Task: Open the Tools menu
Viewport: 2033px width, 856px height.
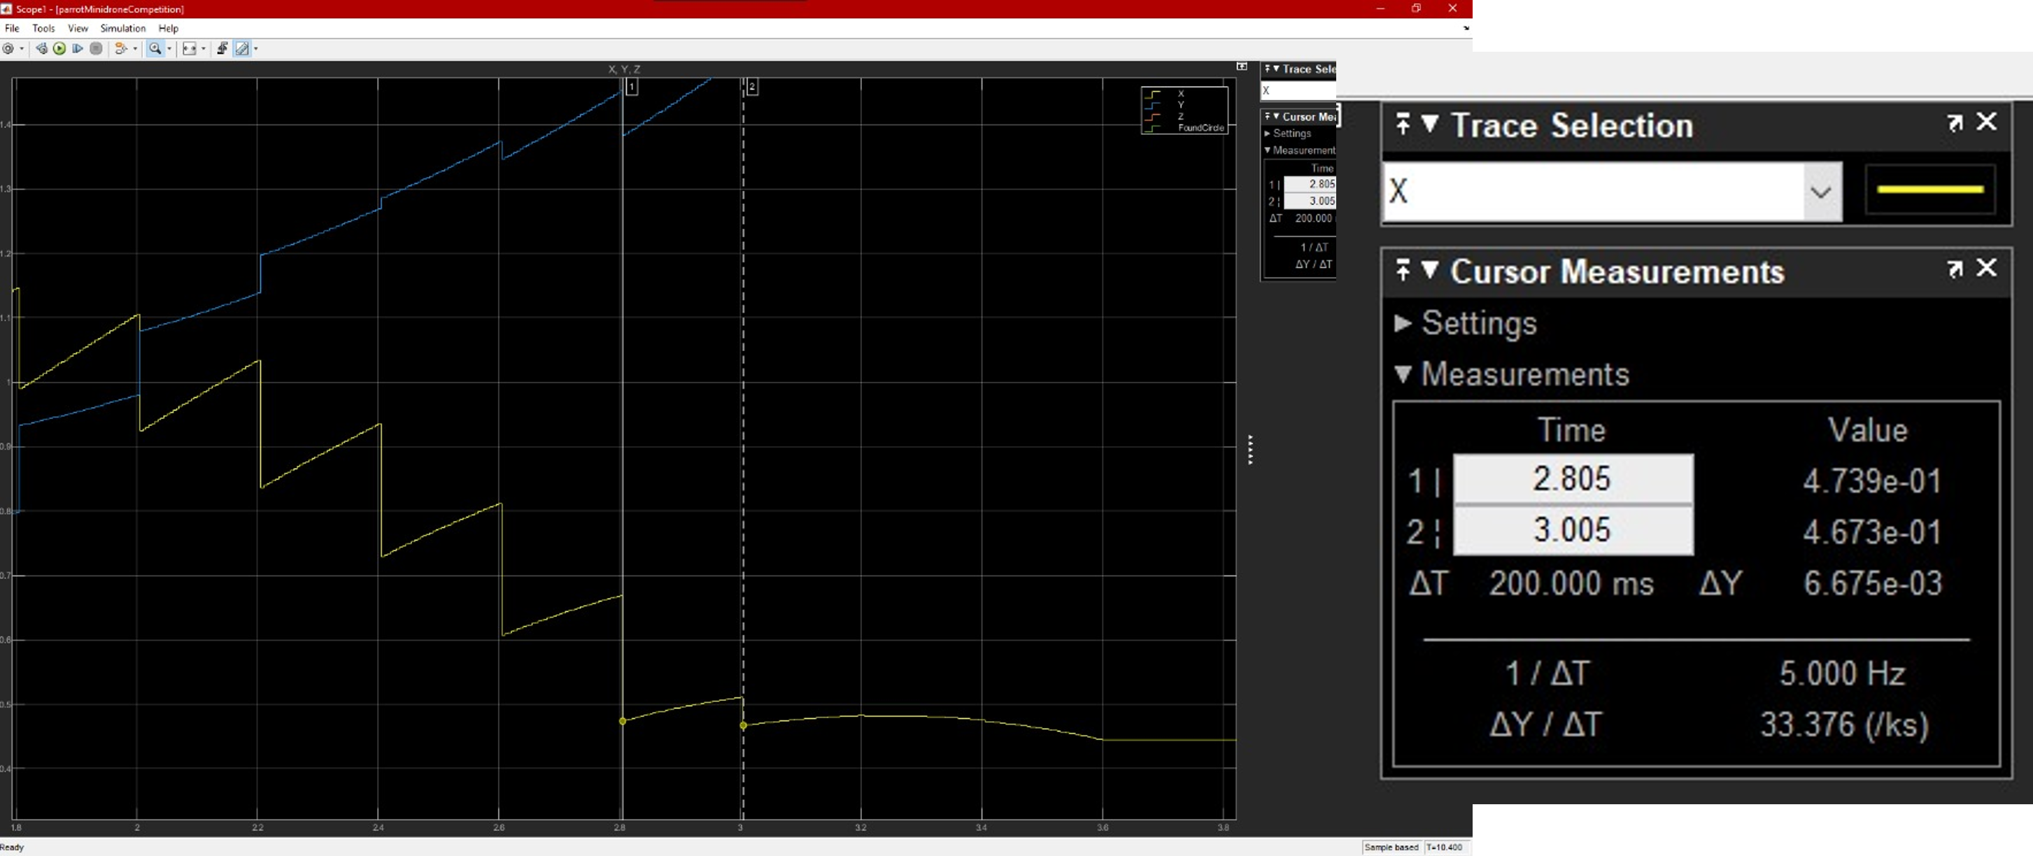Action: [x=43, y=29]
